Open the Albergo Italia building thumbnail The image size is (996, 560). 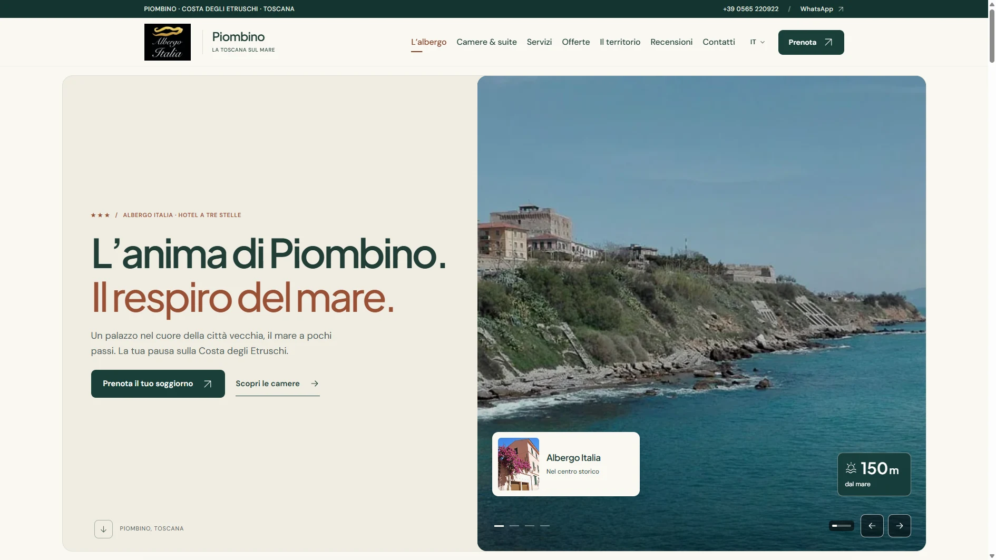(518, 464)
